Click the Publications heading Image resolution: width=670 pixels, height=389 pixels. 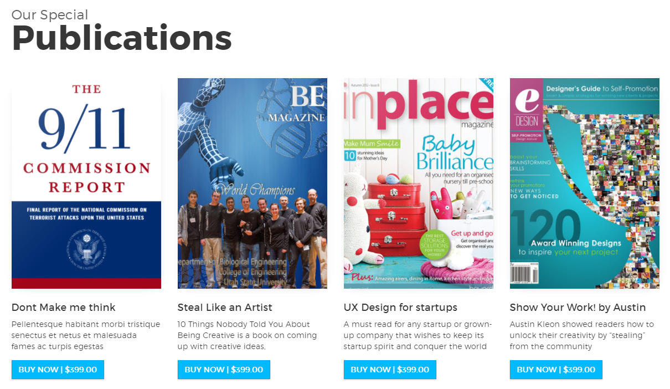(x=122, y=38)
